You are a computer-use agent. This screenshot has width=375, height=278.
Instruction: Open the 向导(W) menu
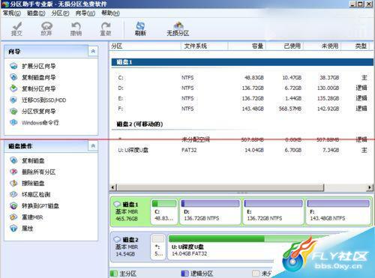(x=85, y=13)
